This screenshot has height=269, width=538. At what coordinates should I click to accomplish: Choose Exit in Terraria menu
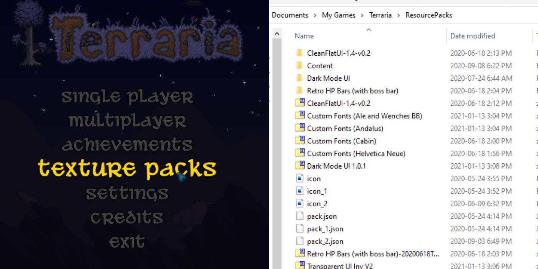tap(127, 242)
